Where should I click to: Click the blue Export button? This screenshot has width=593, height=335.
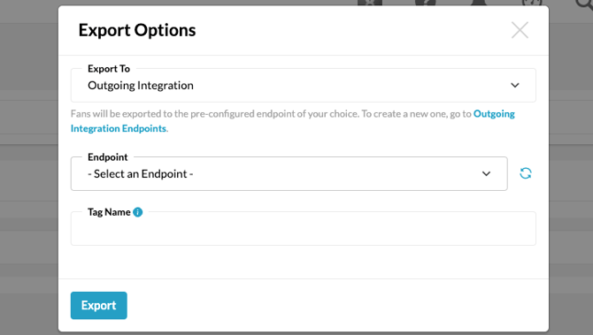[x=99, y=305]
